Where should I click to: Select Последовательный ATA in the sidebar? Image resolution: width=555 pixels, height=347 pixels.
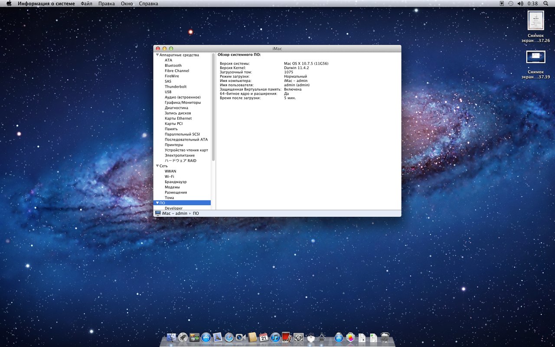coord(186,139)
